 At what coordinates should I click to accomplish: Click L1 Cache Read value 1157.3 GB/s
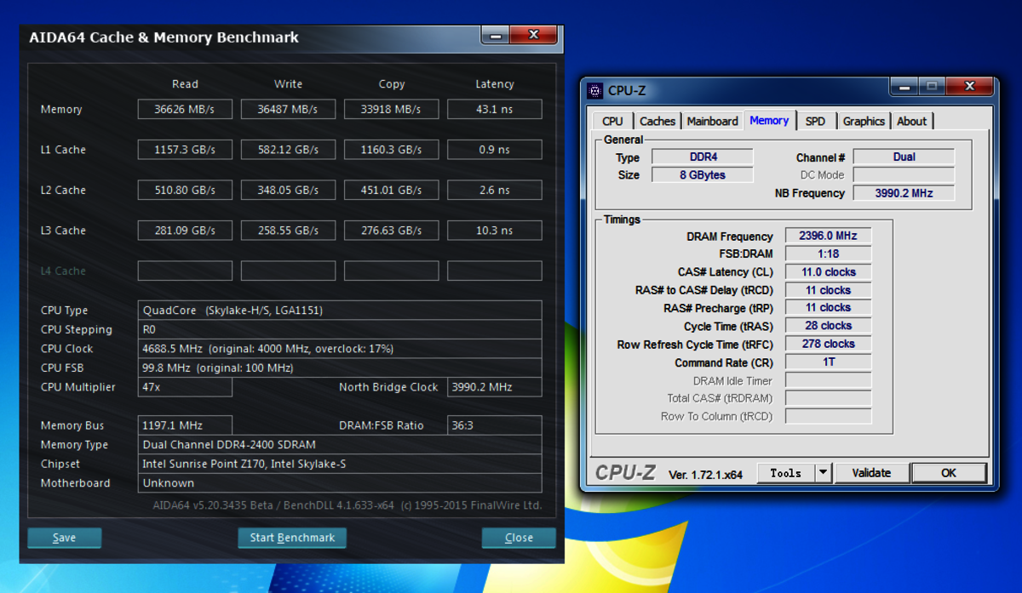click(185, 150)
